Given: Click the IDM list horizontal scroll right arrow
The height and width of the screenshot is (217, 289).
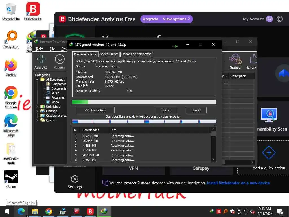Looking at the screenshot, I should pos(252,162).
